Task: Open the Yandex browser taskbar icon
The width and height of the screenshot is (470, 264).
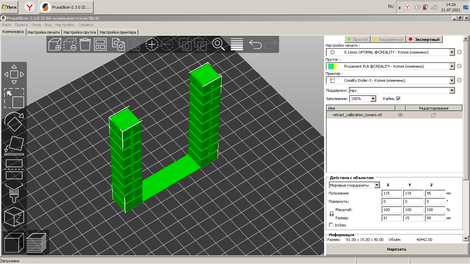Action: pos(30,7)
